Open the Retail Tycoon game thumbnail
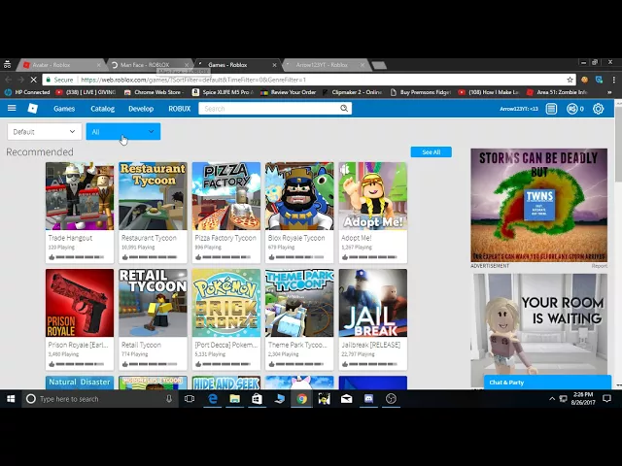622x466 pixels. tap(153, 303)
